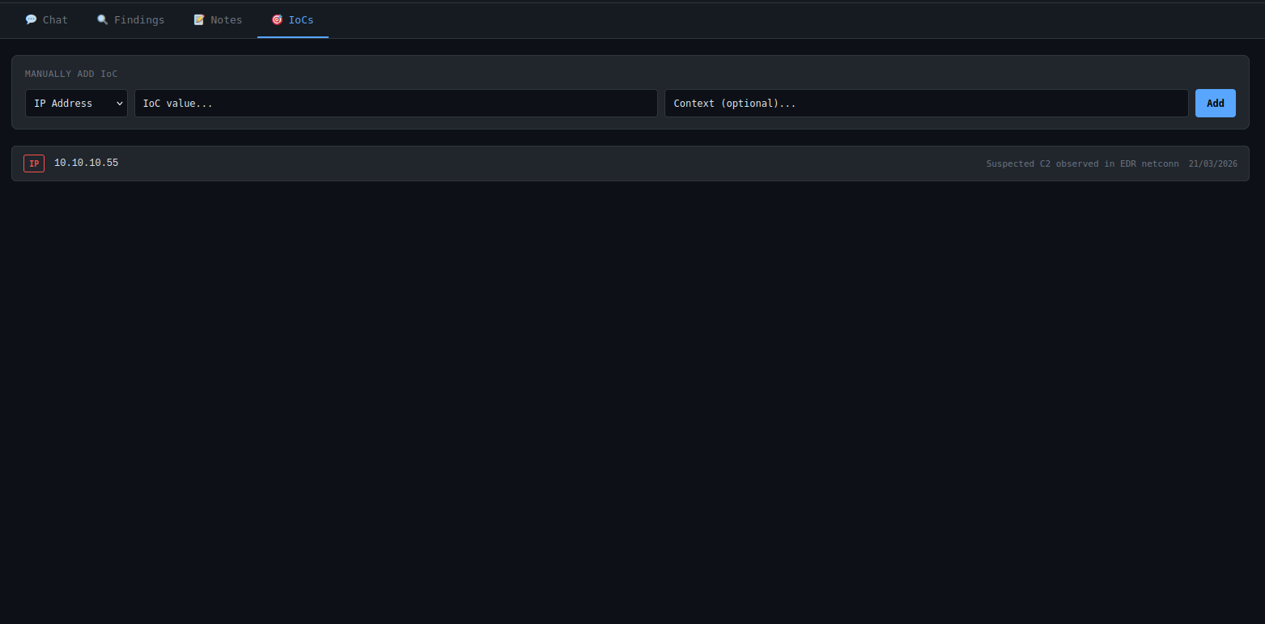1265x624 pixels.
Task: Click the 21/03/2026 date on the IoC entry
Action: 1212,163
